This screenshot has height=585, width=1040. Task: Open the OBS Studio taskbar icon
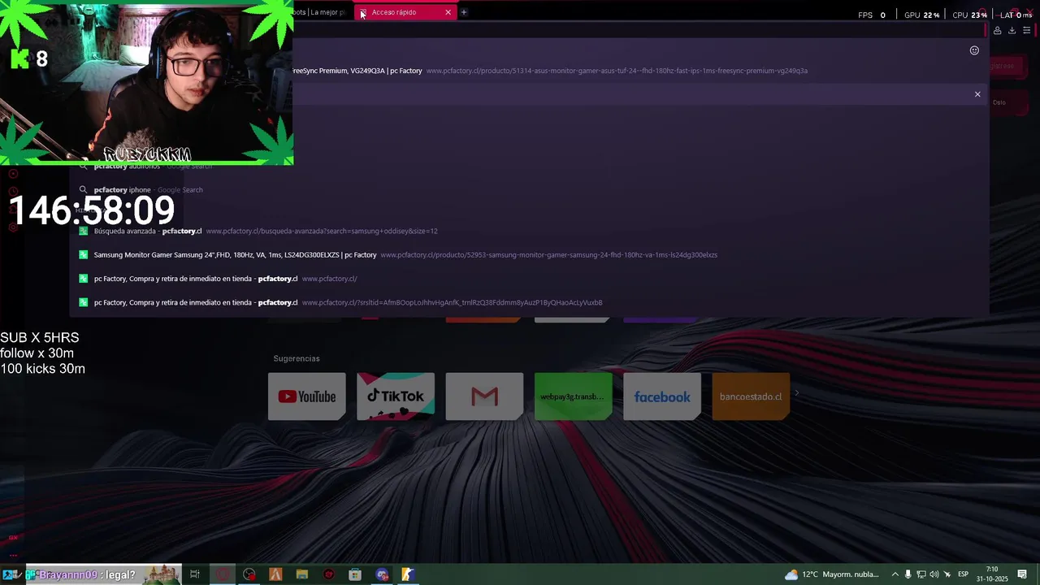(x=249, y=574)
